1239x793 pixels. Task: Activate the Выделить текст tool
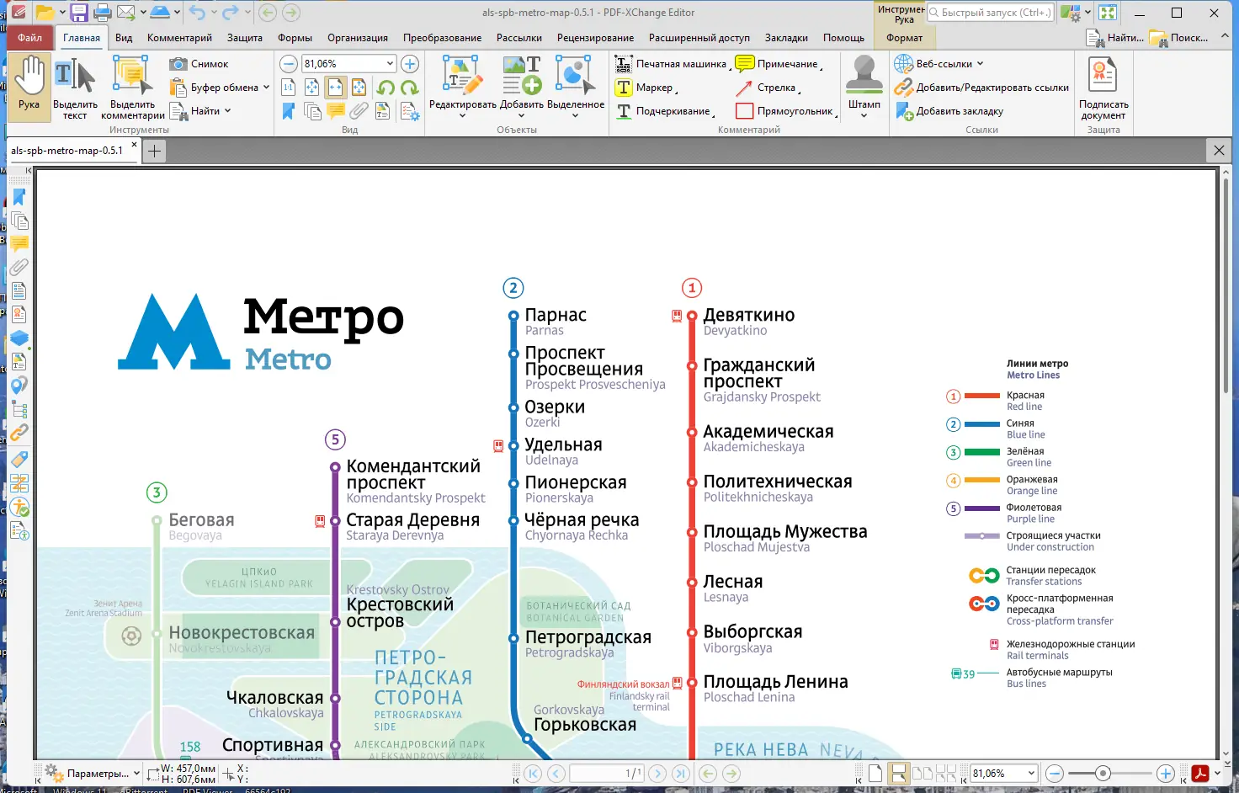[x=75, y=89]
